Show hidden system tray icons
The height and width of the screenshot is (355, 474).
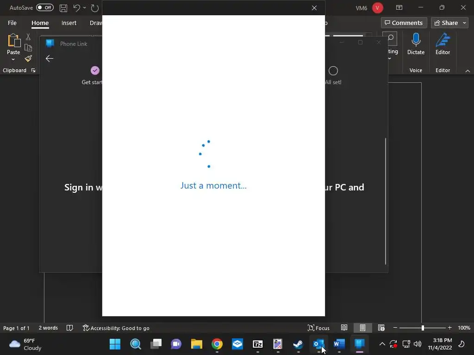[x=382, y=344]
